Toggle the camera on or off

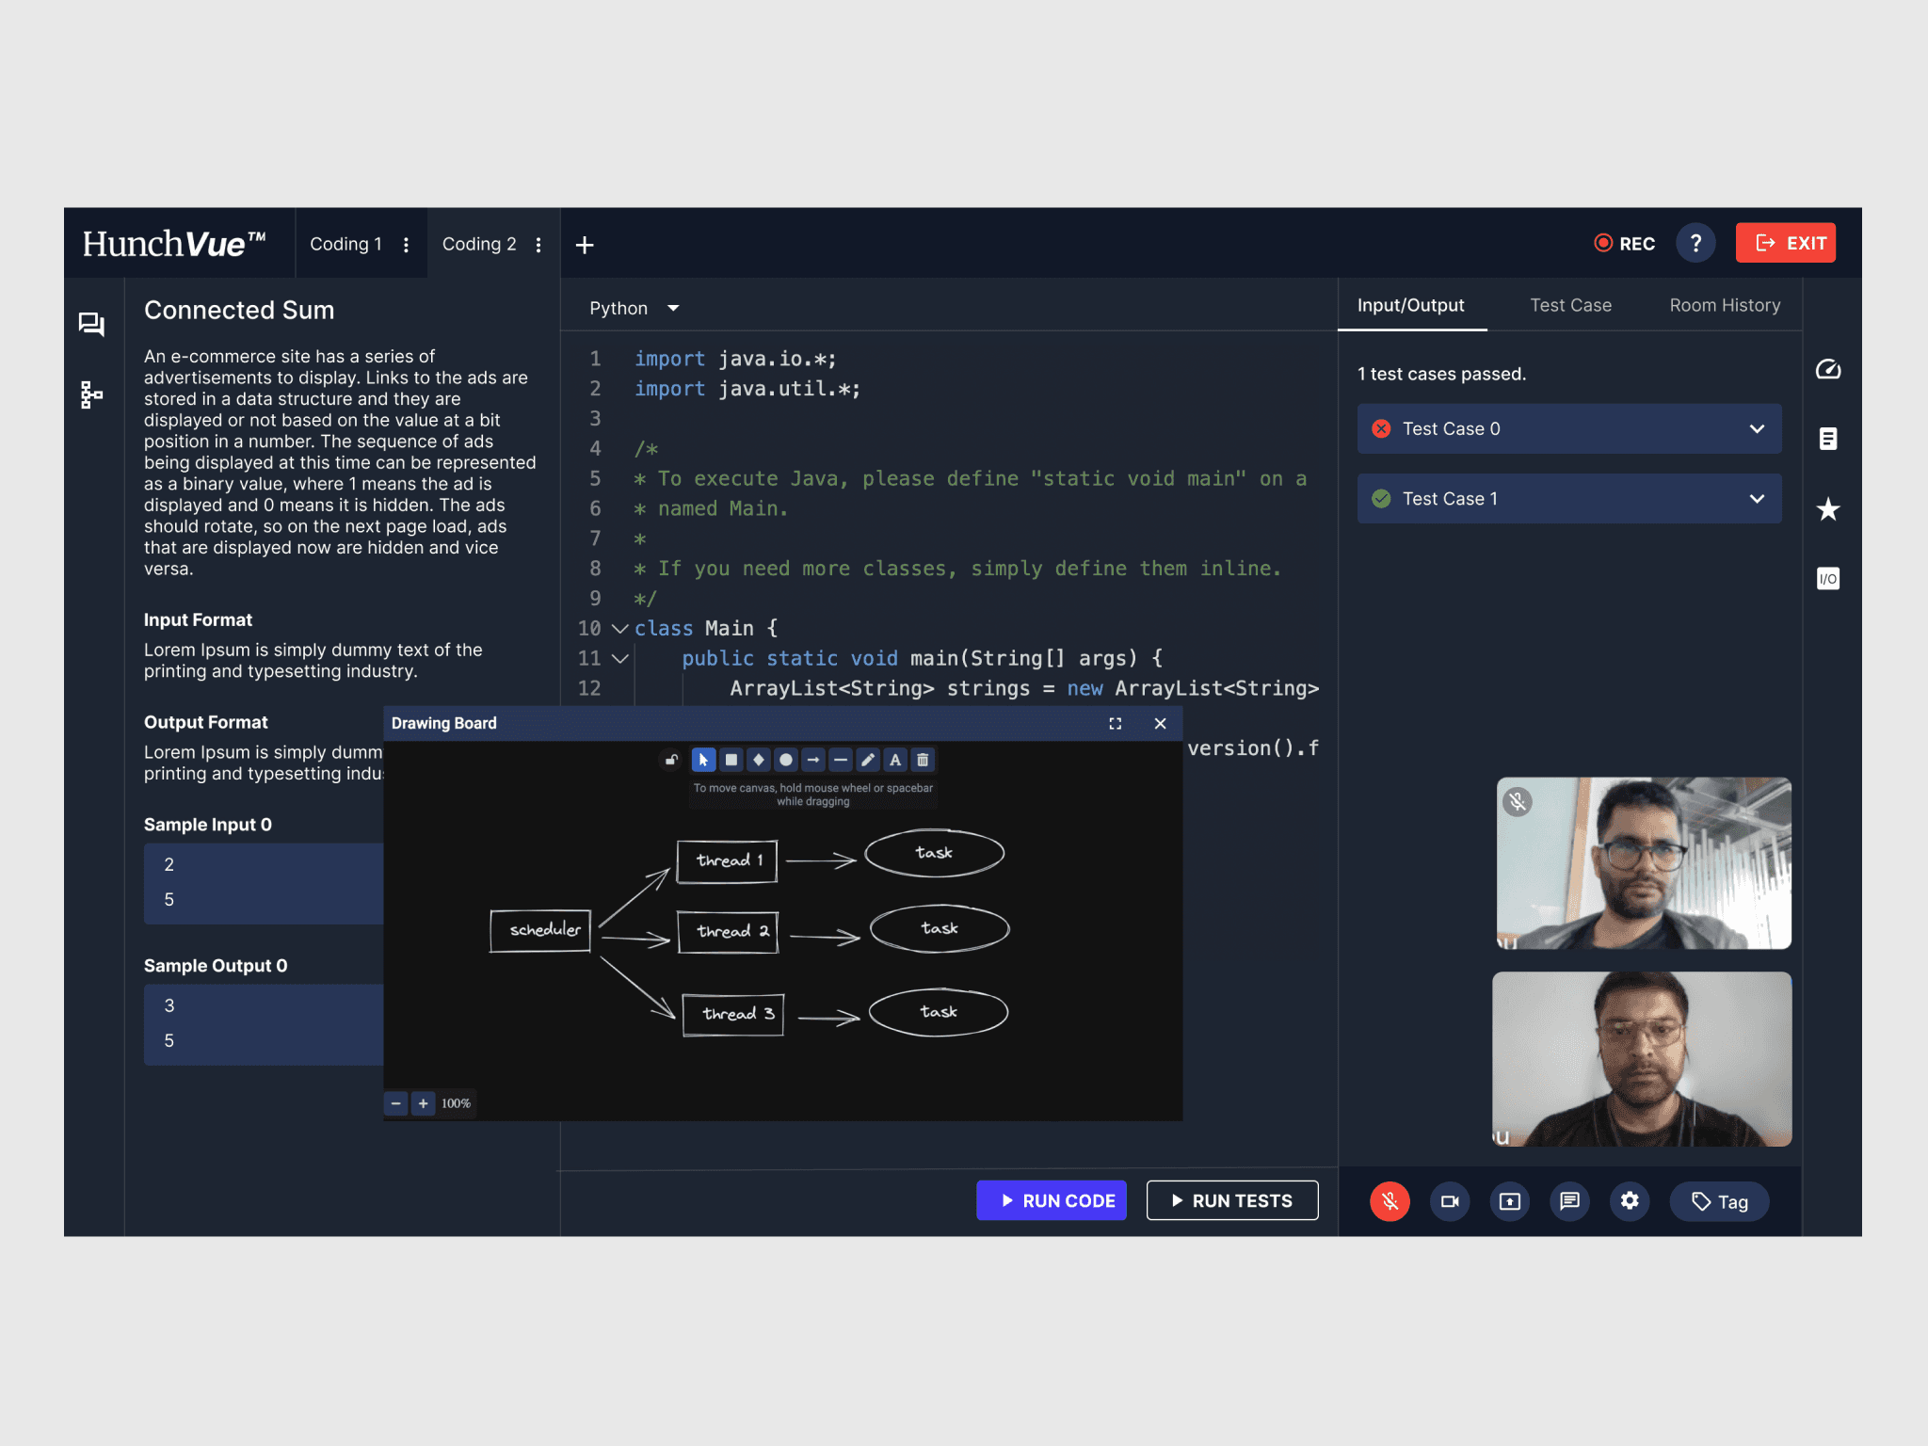pos(1450,1201)
